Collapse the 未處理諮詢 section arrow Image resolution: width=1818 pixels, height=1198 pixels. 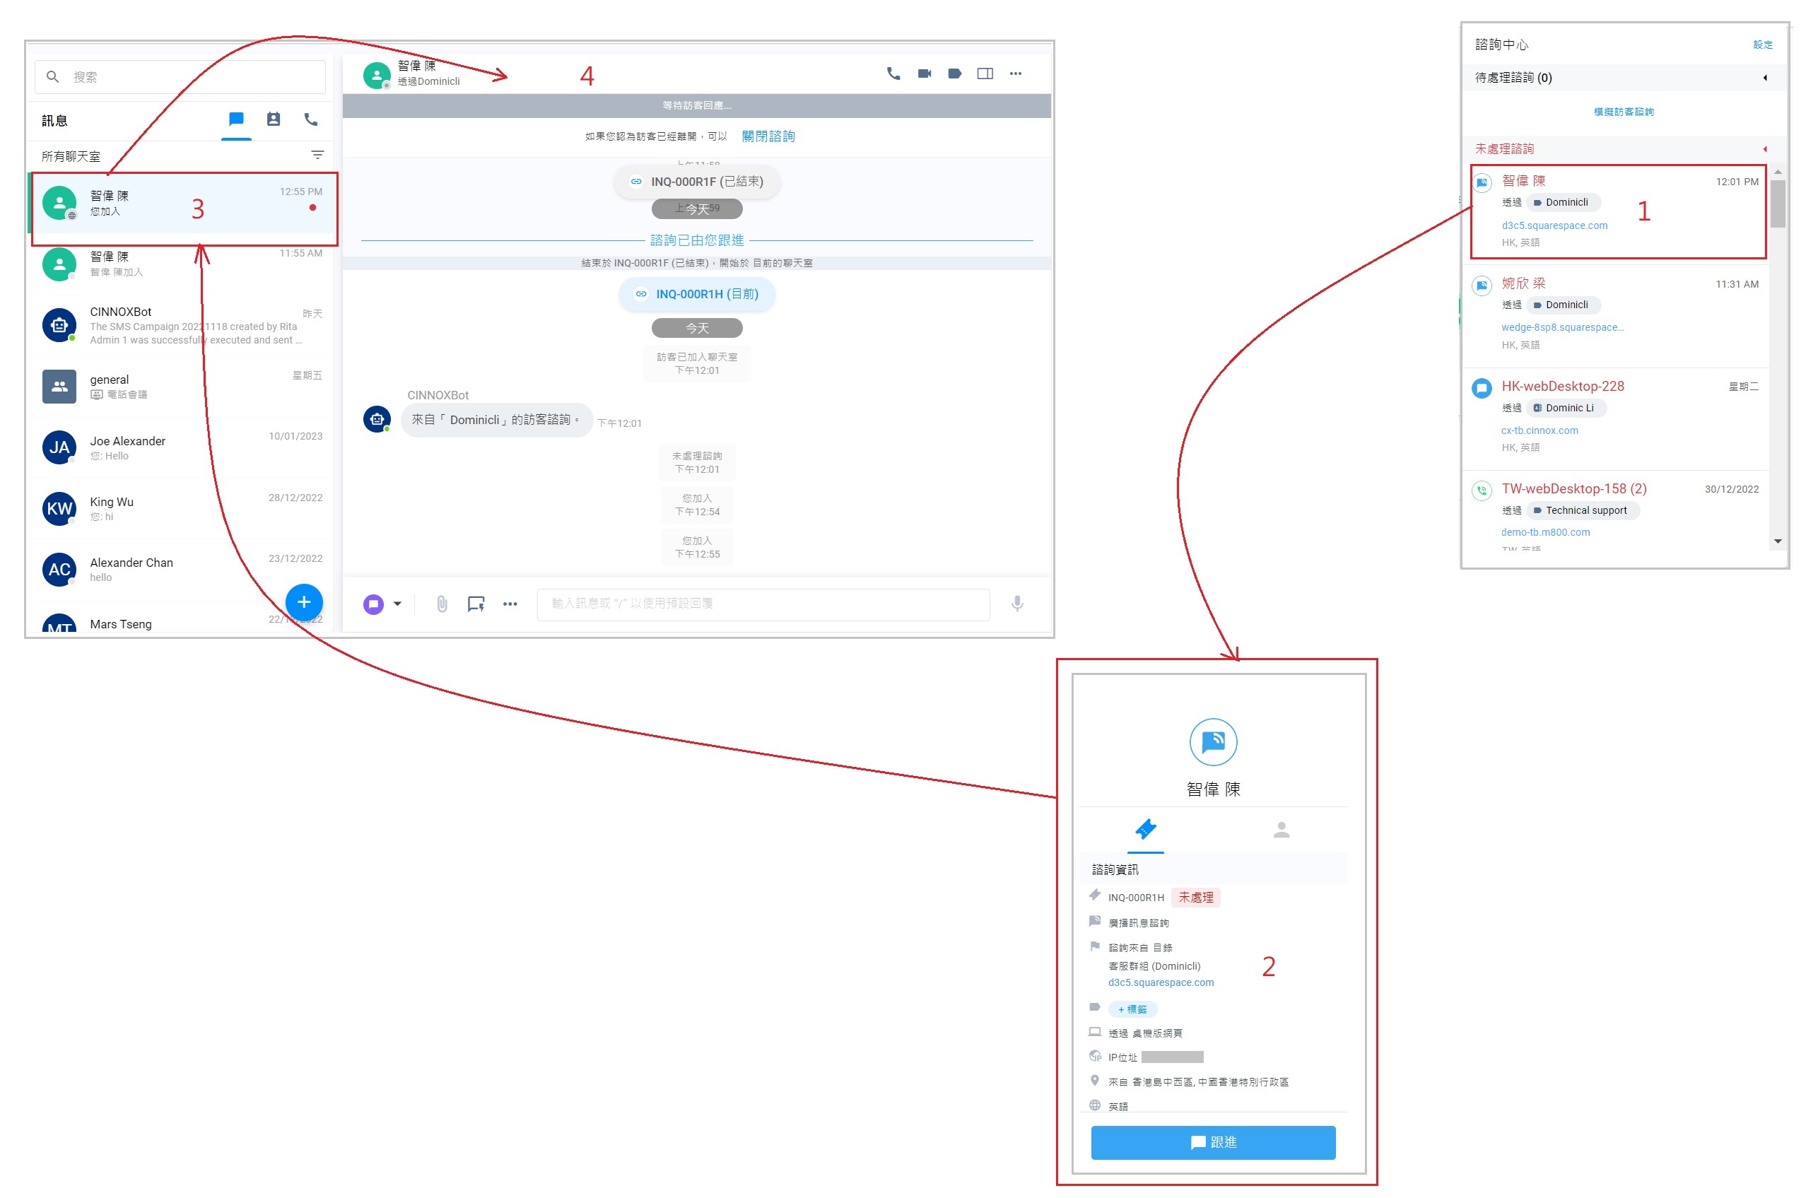(x=1764, y=149)
